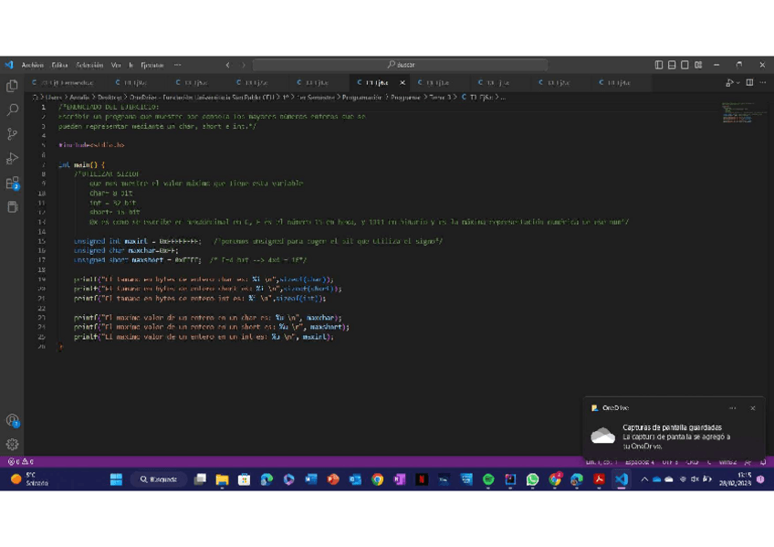The width and height of the screenshot is (774, 547).
Task: Open the Search view in activity bar
Action: point(12,110)
